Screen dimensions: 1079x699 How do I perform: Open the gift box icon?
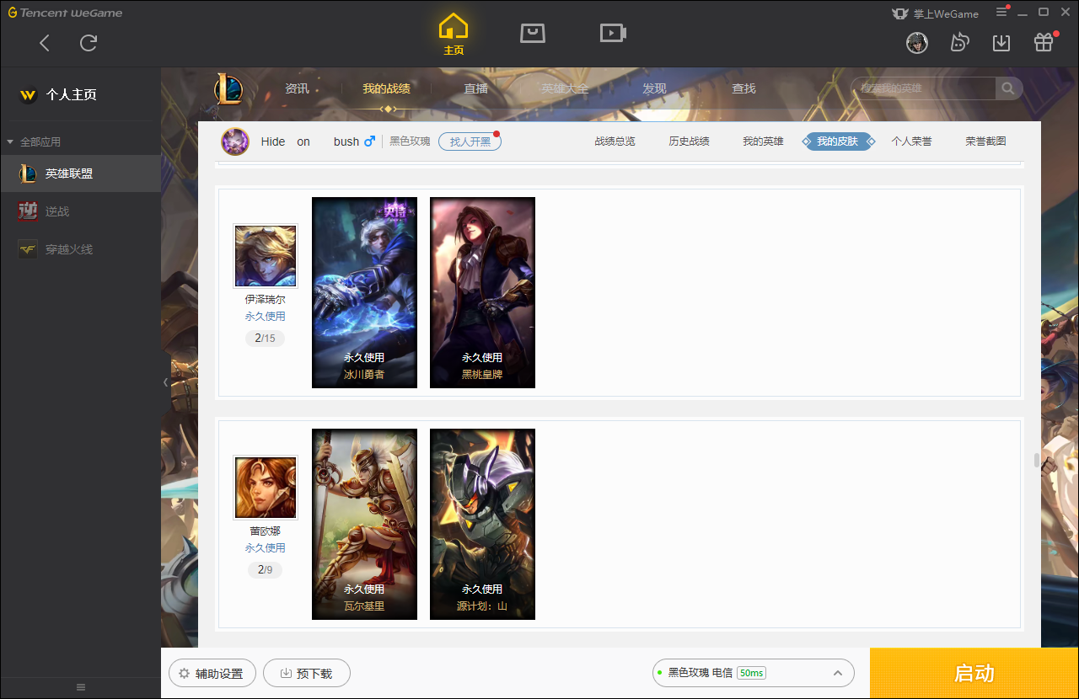pos(1044,42)
